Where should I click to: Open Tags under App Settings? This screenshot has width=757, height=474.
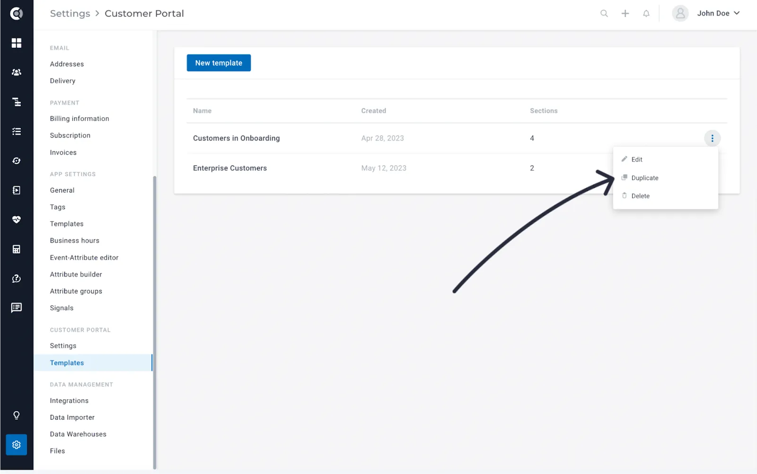58,207
